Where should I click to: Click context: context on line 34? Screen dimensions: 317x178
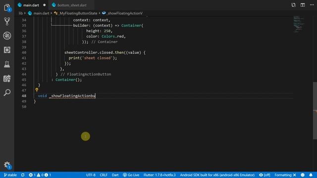[91, 20]
